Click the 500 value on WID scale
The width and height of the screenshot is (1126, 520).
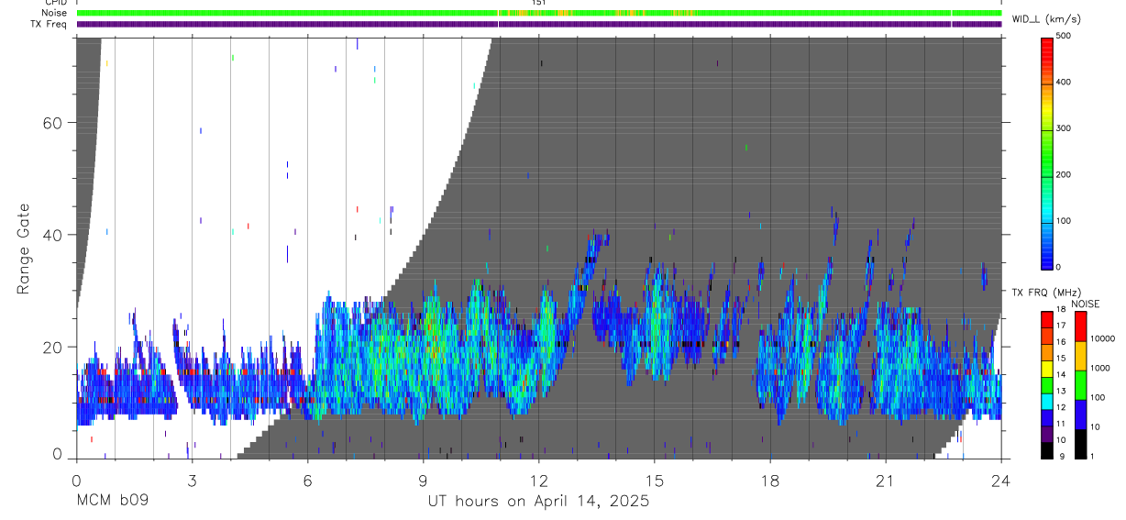point(1065,36)
